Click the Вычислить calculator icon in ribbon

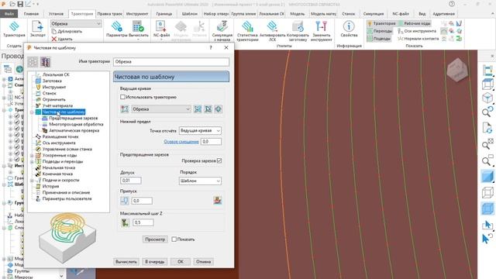(138, 27)
